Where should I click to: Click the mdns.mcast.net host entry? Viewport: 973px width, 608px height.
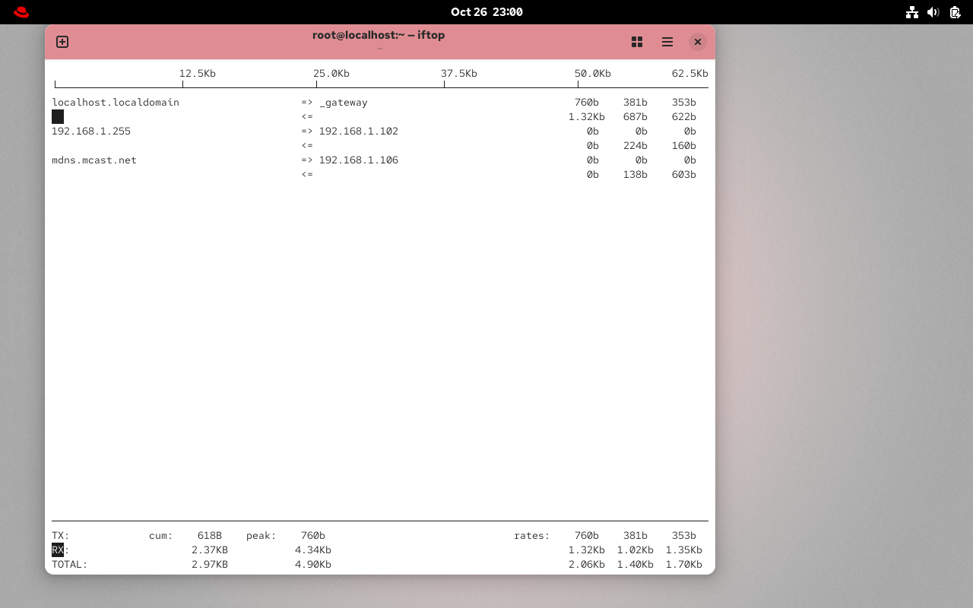pos(94,160)
